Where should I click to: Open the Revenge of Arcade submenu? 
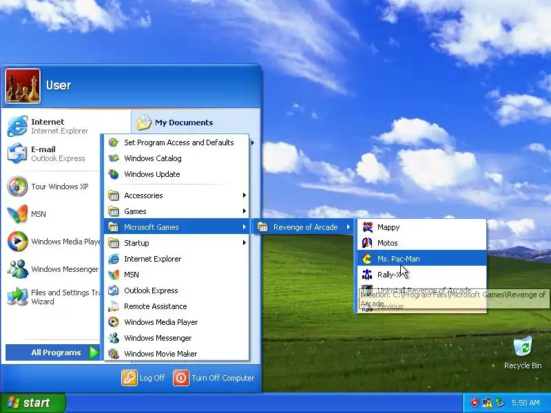point(304,227)
